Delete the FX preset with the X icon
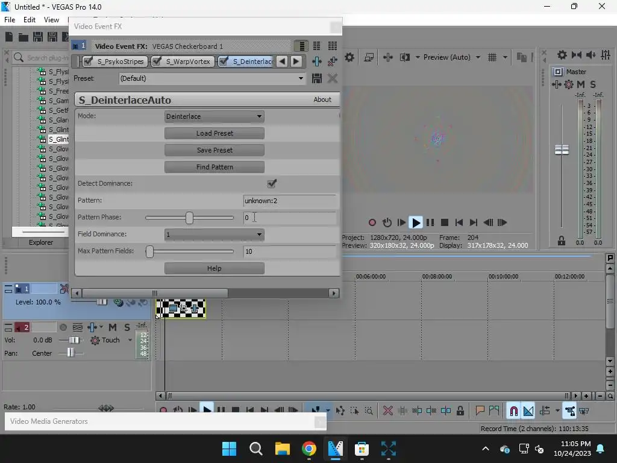This screenshot has width=617, height=463. (x=333, y=78)
